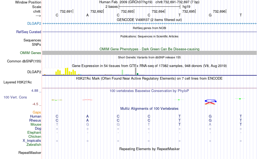Select the Common dbSNP(155) track label
This screenshot has height=159, width=257.
[x=24, y=61]
